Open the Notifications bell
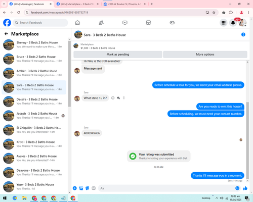The height and width of the screenshot is (202, 253). [233, 23]
